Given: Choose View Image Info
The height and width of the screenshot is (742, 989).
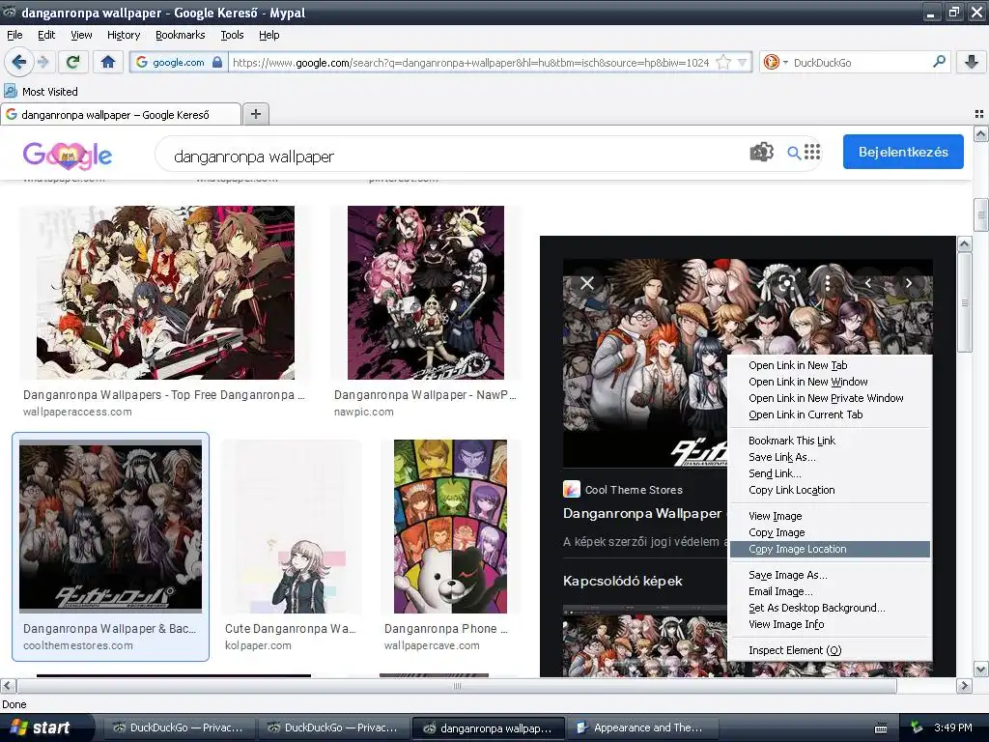Looking at the screenshot, I should point(830,624).
